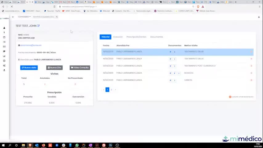Click the patient email address link
The height and width of the screenshot is (148, 263).
(31, 45)
